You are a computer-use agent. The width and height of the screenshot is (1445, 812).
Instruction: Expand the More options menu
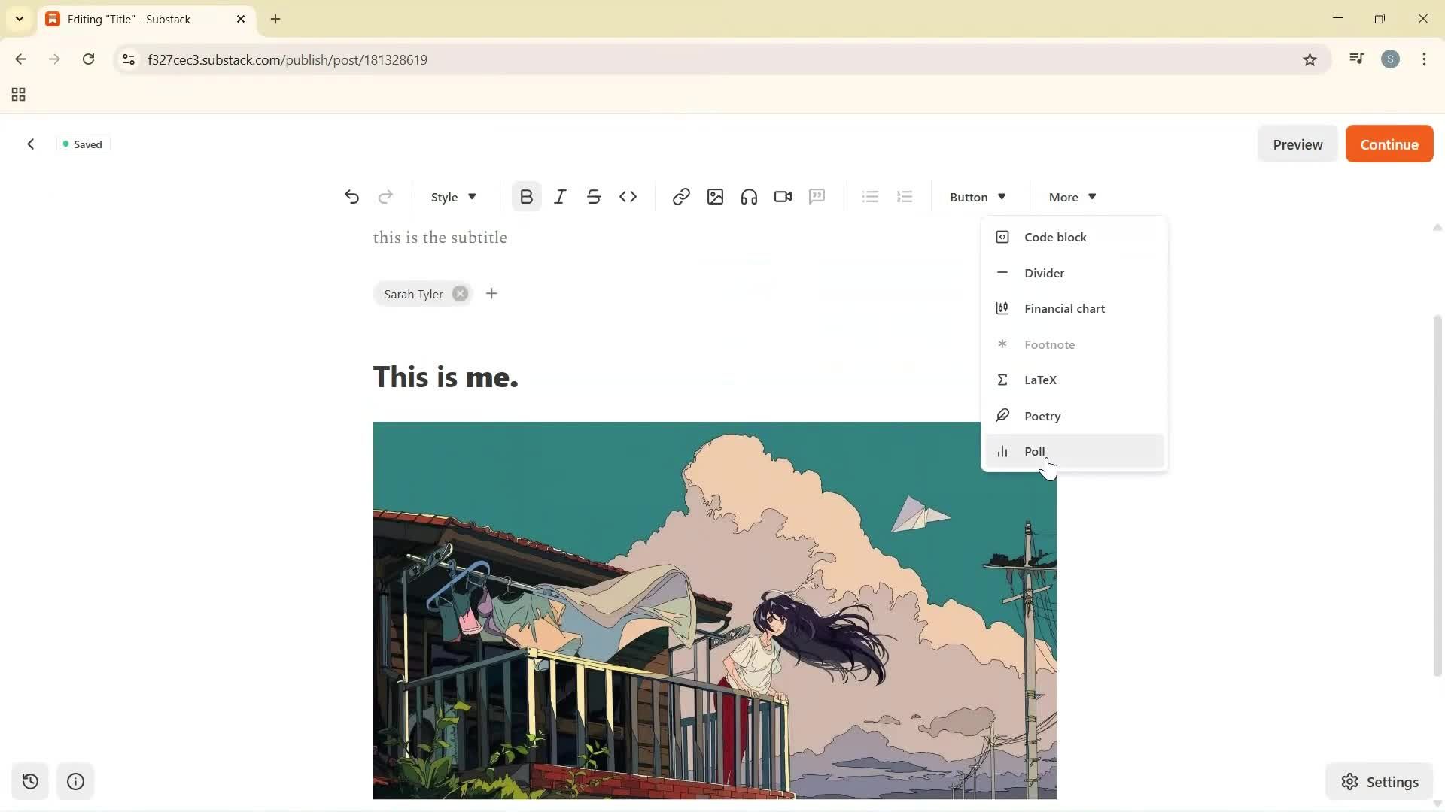pos(1070,196)
